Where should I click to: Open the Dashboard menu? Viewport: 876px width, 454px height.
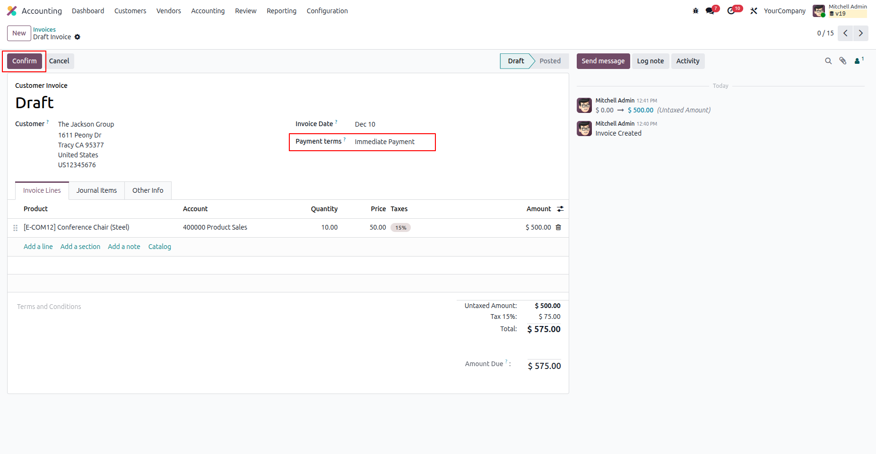88,11
